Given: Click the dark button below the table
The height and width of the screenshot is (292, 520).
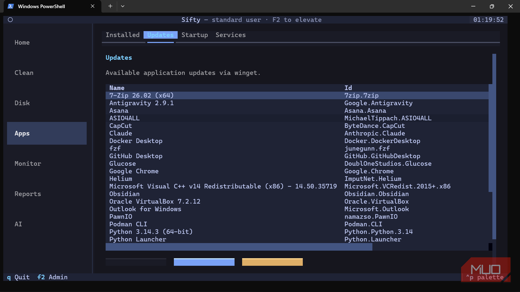Looking at the screenshot, I should (x=136, y=262).
